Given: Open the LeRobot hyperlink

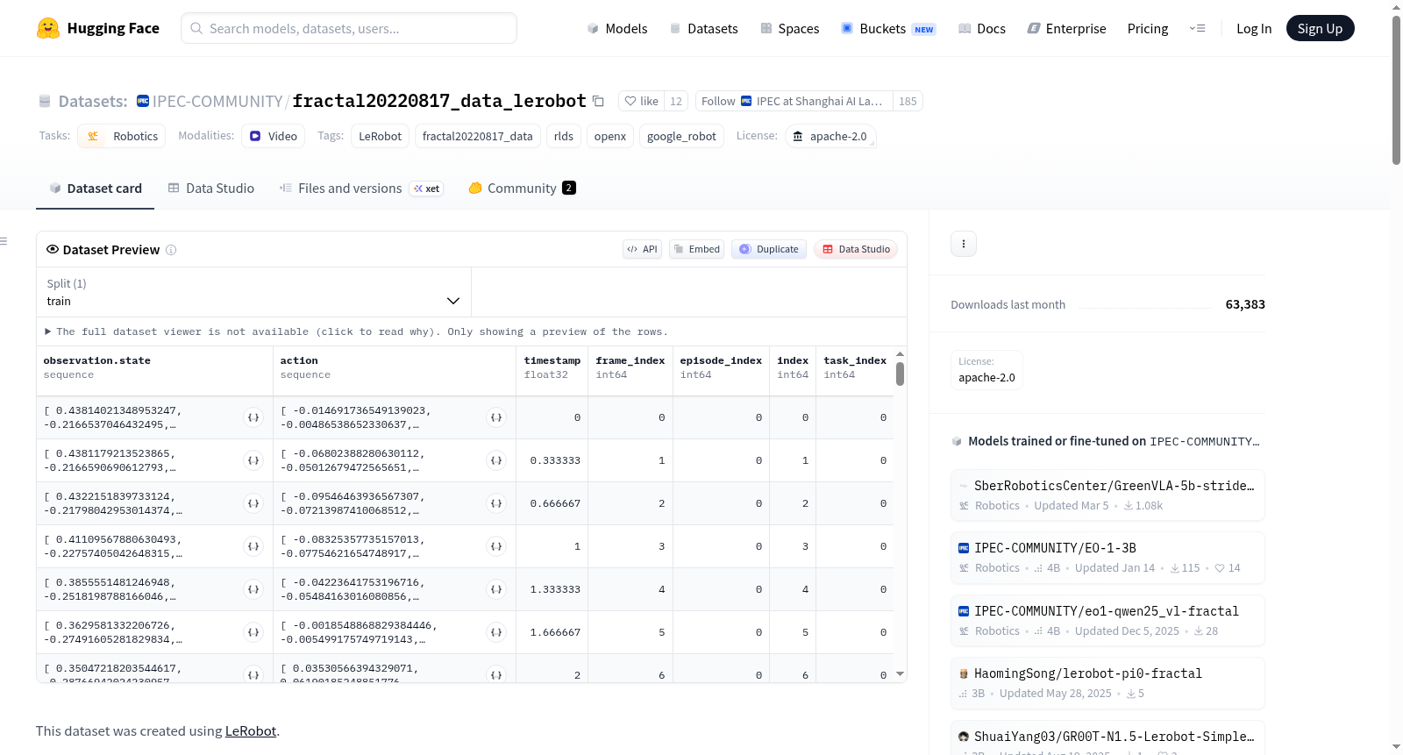Looking at the screenshot, I should coord(251,731).
